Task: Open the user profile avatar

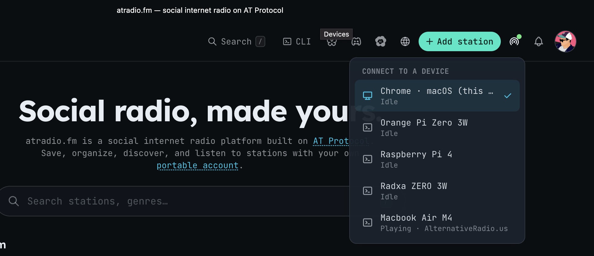Action: tap(566, 41)
